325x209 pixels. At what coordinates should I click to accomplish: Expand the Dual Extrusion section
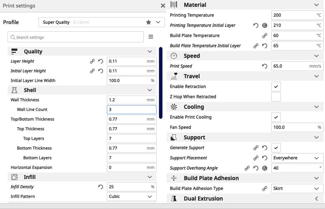tap(316, 199)
